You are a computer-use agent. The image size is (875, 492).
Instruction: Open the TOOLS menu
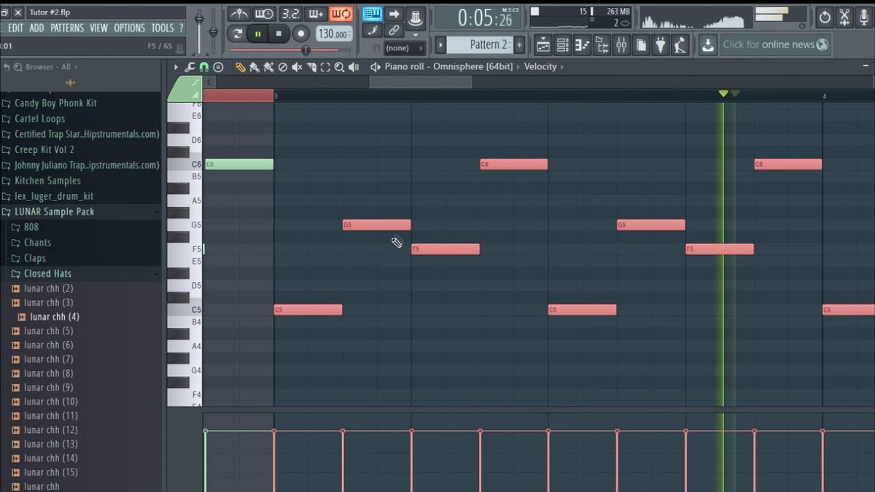click(163, 28)
